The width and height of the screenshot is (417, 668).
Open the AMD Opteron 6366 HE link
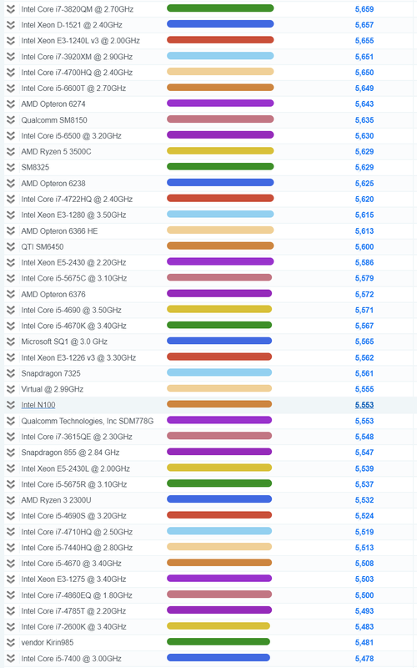click(59, 231)
